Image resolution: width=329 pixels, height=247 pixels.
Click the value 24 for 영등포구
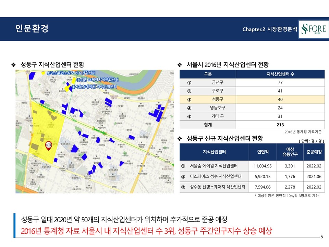(x=280, y=108)
